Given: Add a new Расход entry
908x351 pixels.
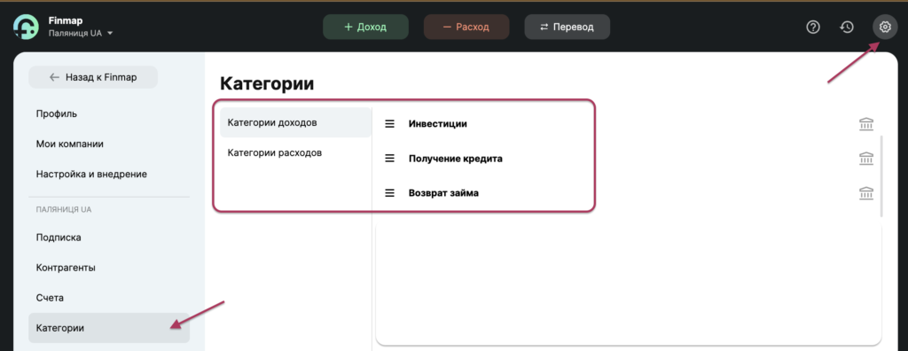Looking at the screenshot, I should pyautogui.click(x=466, y=27).
